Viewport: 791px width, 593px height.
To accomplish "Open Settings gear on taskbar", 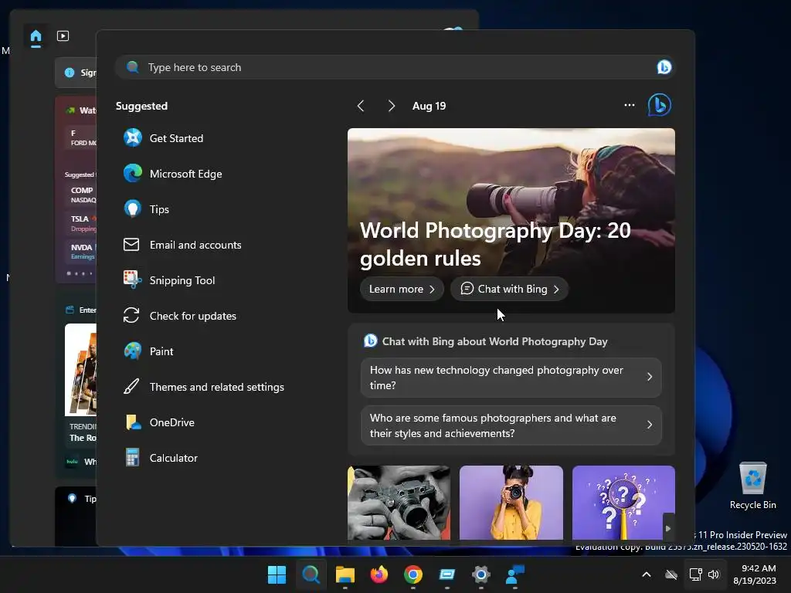I will (x=480, y=574).
